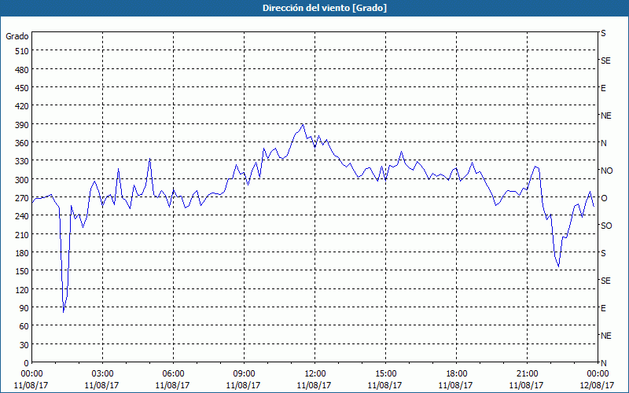The width and height of the screenshot is (629, 393).
Task: Select the 'Grado' y-axis unit label
Action: point(17,36)
